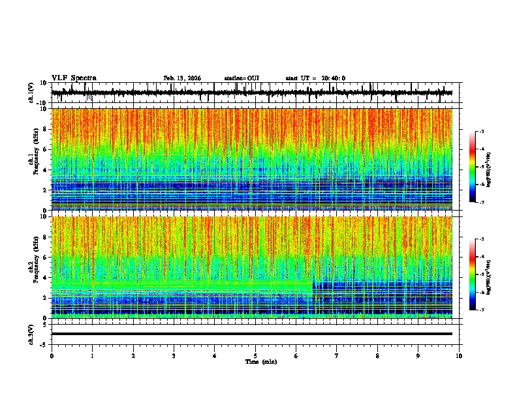Click the "6" kHz tick on ch.1 spectrogram axis

pyautogui.click(x=45, y=149)
